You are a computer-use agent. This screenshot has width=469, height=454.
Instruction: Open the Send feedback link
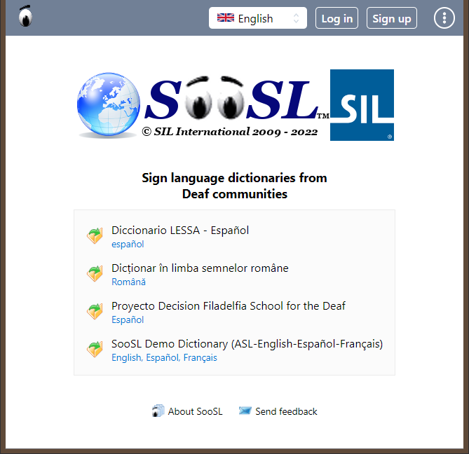[286, 411]
